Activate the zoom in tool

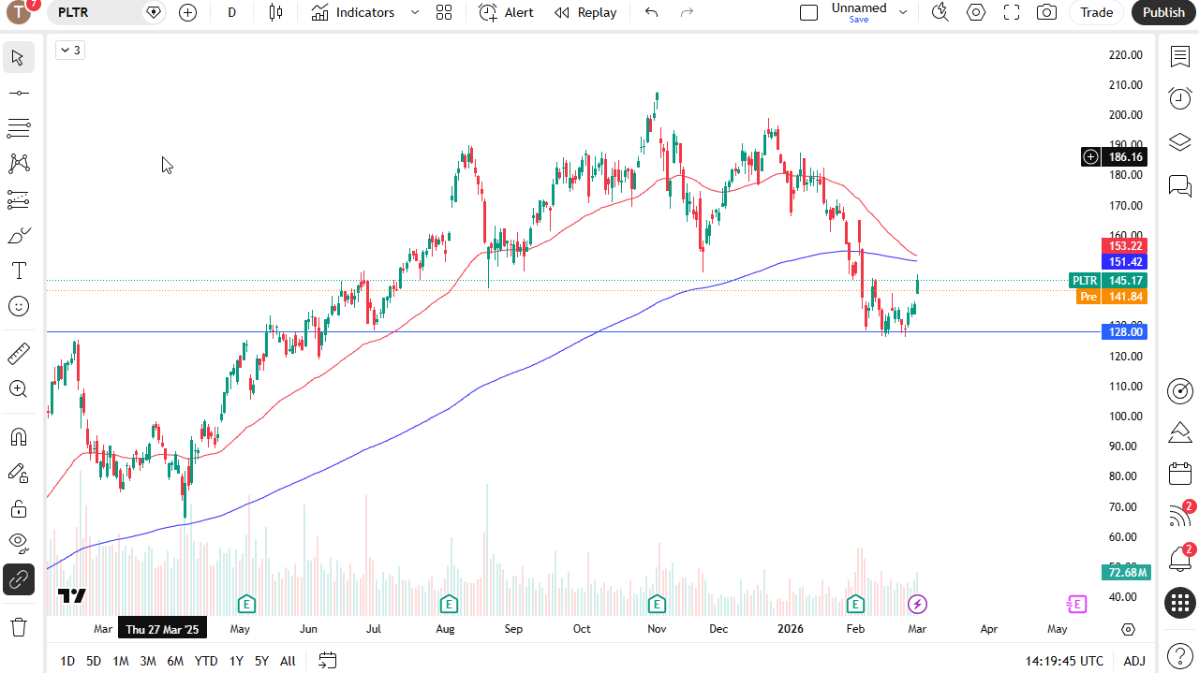18,389
